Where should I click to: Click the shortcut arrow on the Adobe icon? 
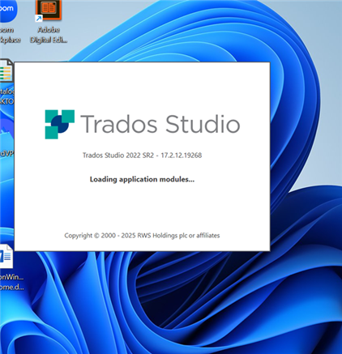tap(39, 18)
